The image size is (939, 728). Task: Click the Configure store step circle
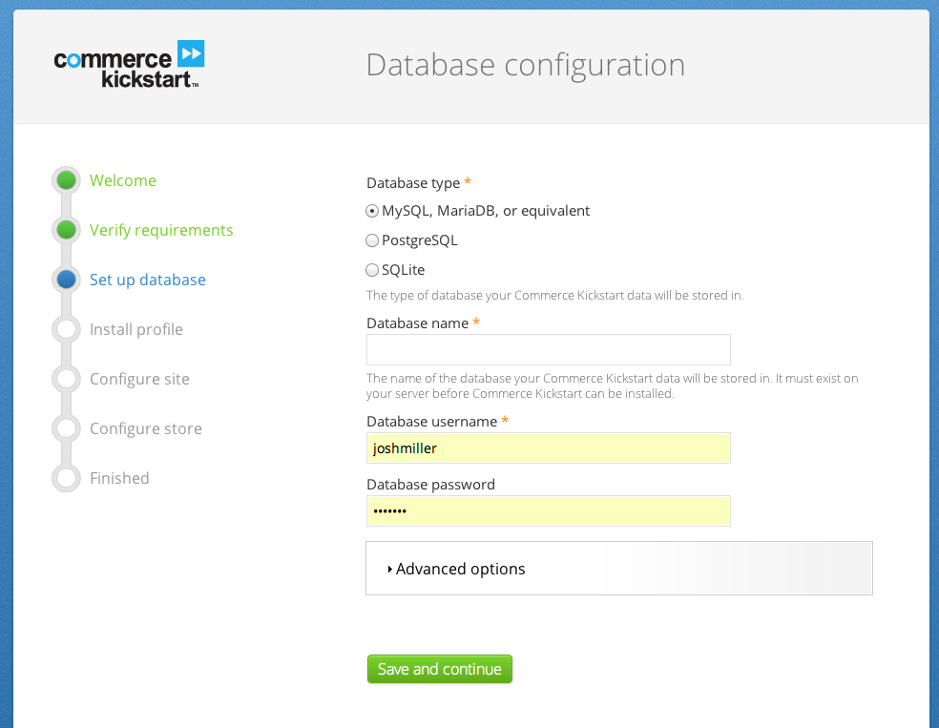[66, 428]
